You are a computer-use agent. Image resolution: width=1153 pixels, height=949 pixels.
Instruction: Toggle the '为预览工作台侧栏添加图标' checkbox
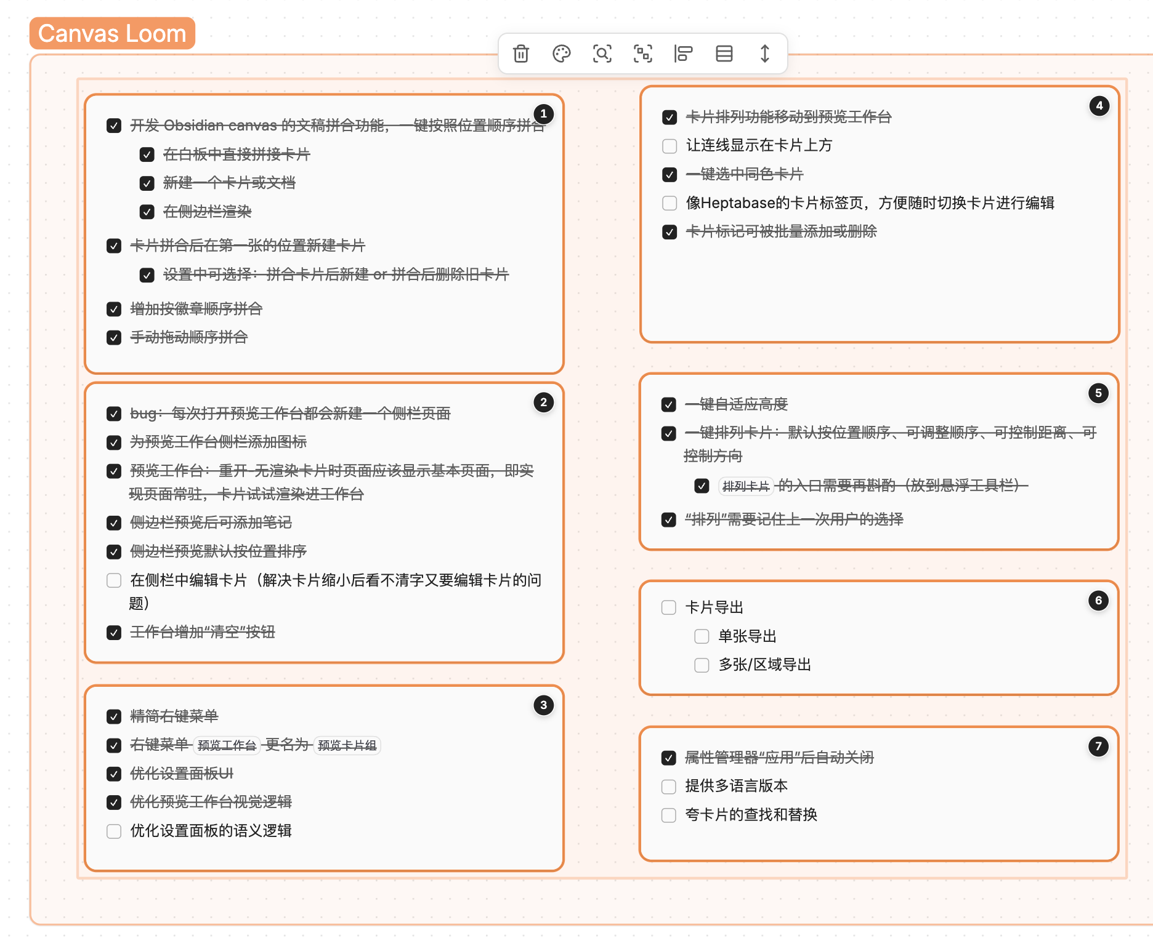point(114,442)
